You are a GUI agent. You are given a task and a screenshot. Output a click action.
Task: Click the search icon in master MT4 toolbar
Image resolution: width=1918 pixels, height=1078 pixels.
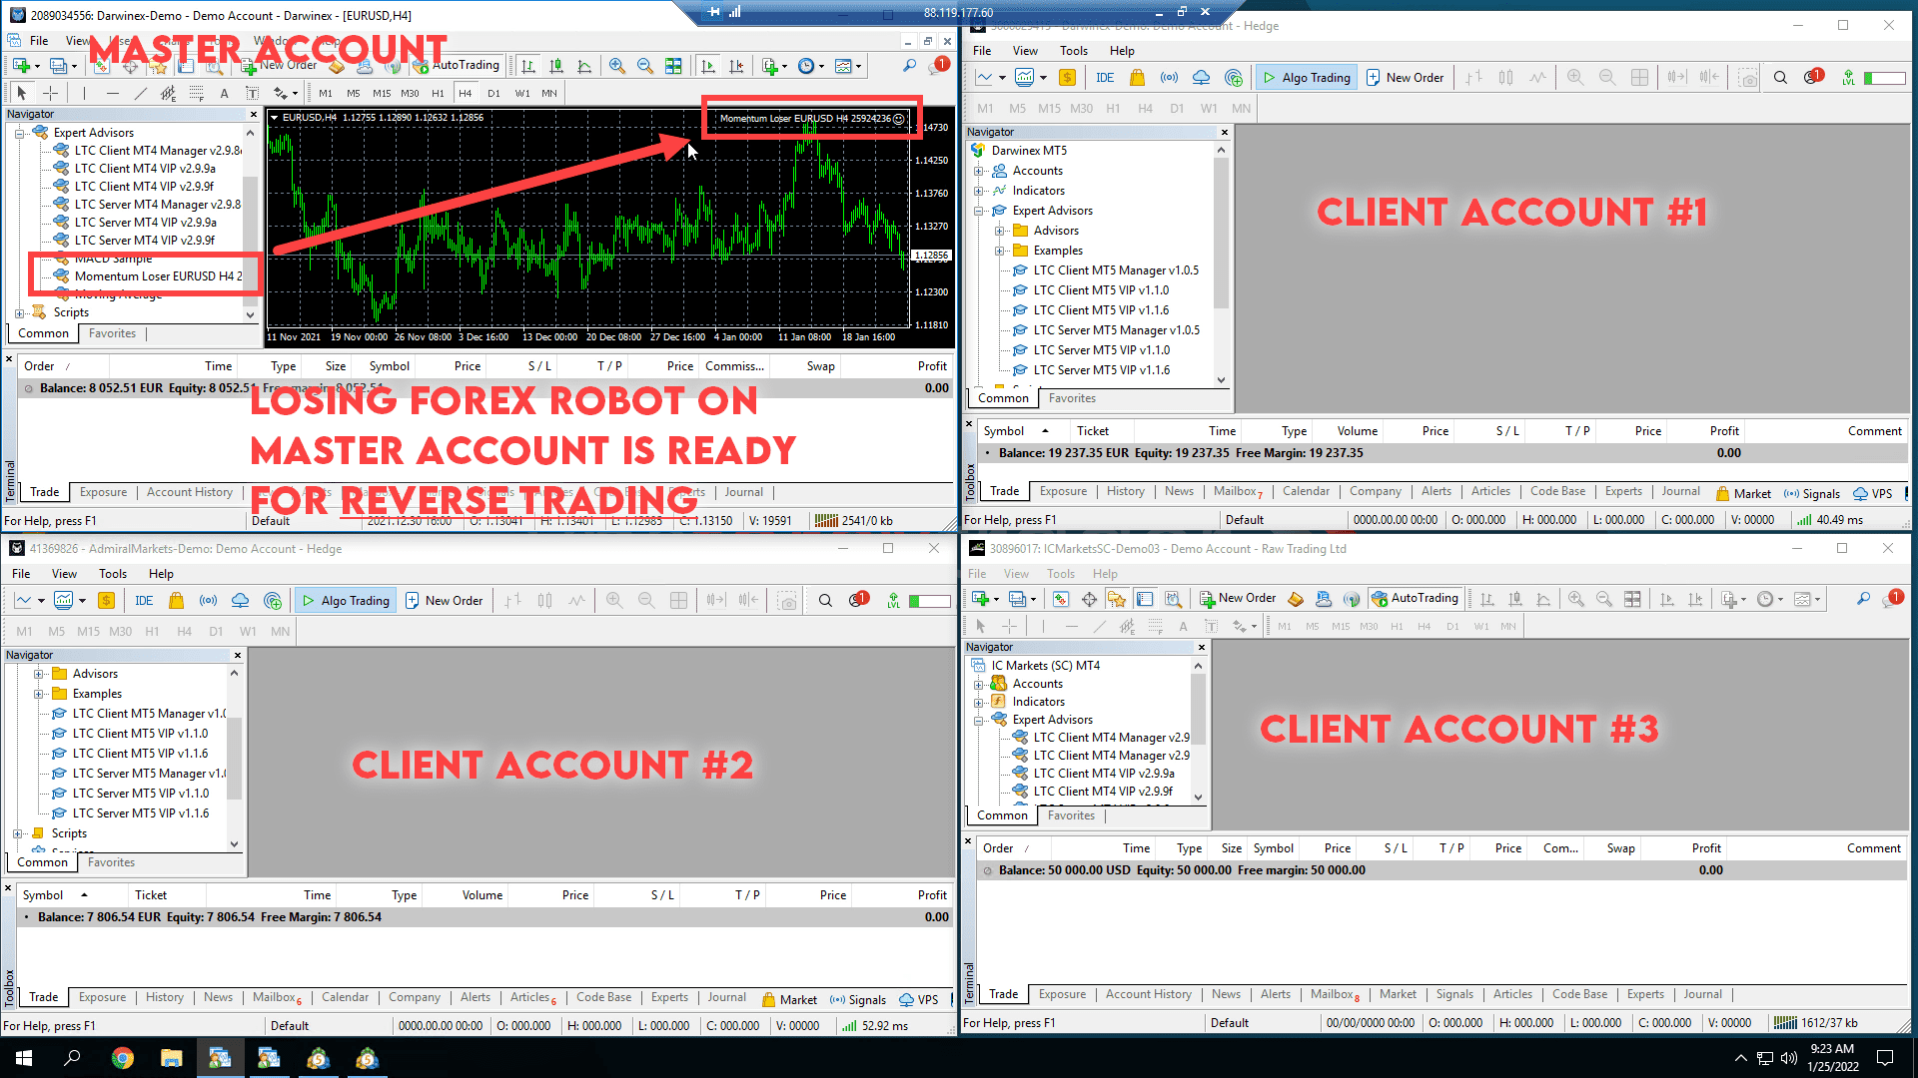909,66
